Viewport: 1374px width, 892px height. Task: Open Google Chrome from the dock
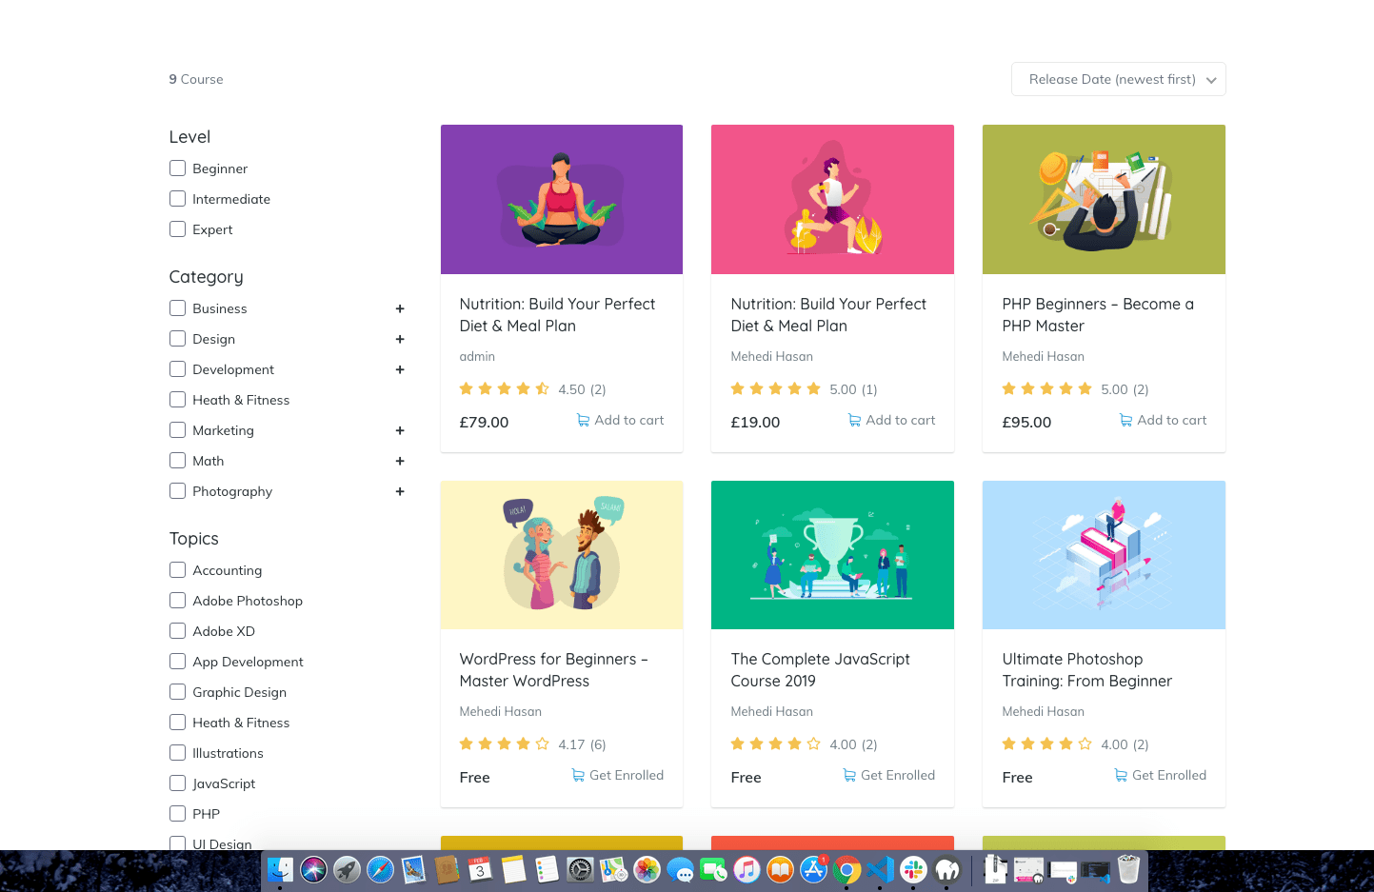point(846,869)
